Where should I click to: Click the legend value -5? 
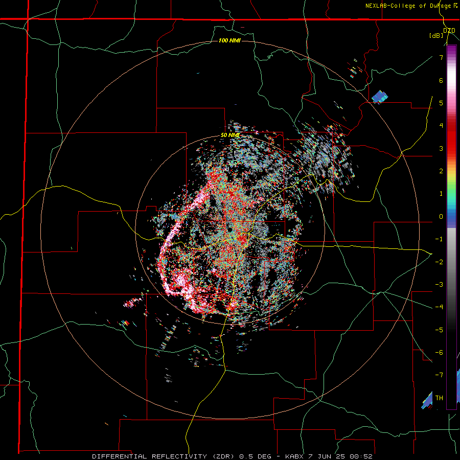coord(439,330)
